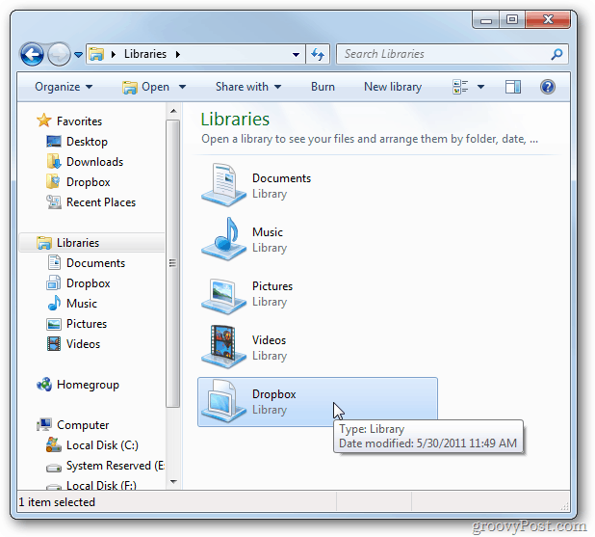Viewport: 595px width, 537px height.
Task: Select Libraries in navigation pane
Action: coord(78,243)
